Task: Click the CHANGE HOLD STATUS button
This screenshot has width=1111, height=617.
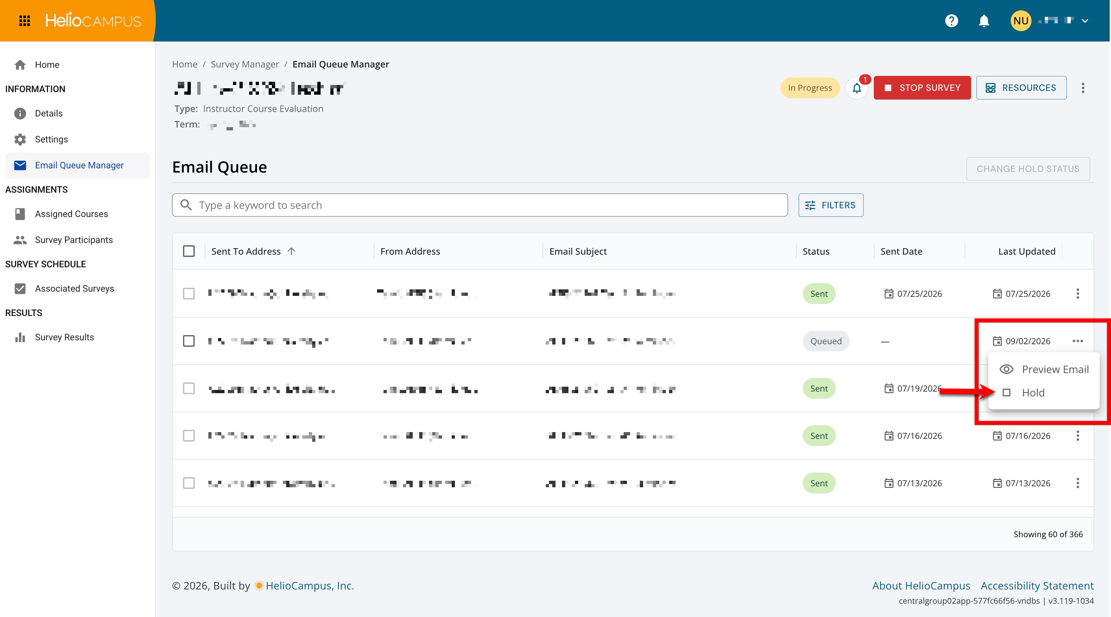Action: [1028, 169]
